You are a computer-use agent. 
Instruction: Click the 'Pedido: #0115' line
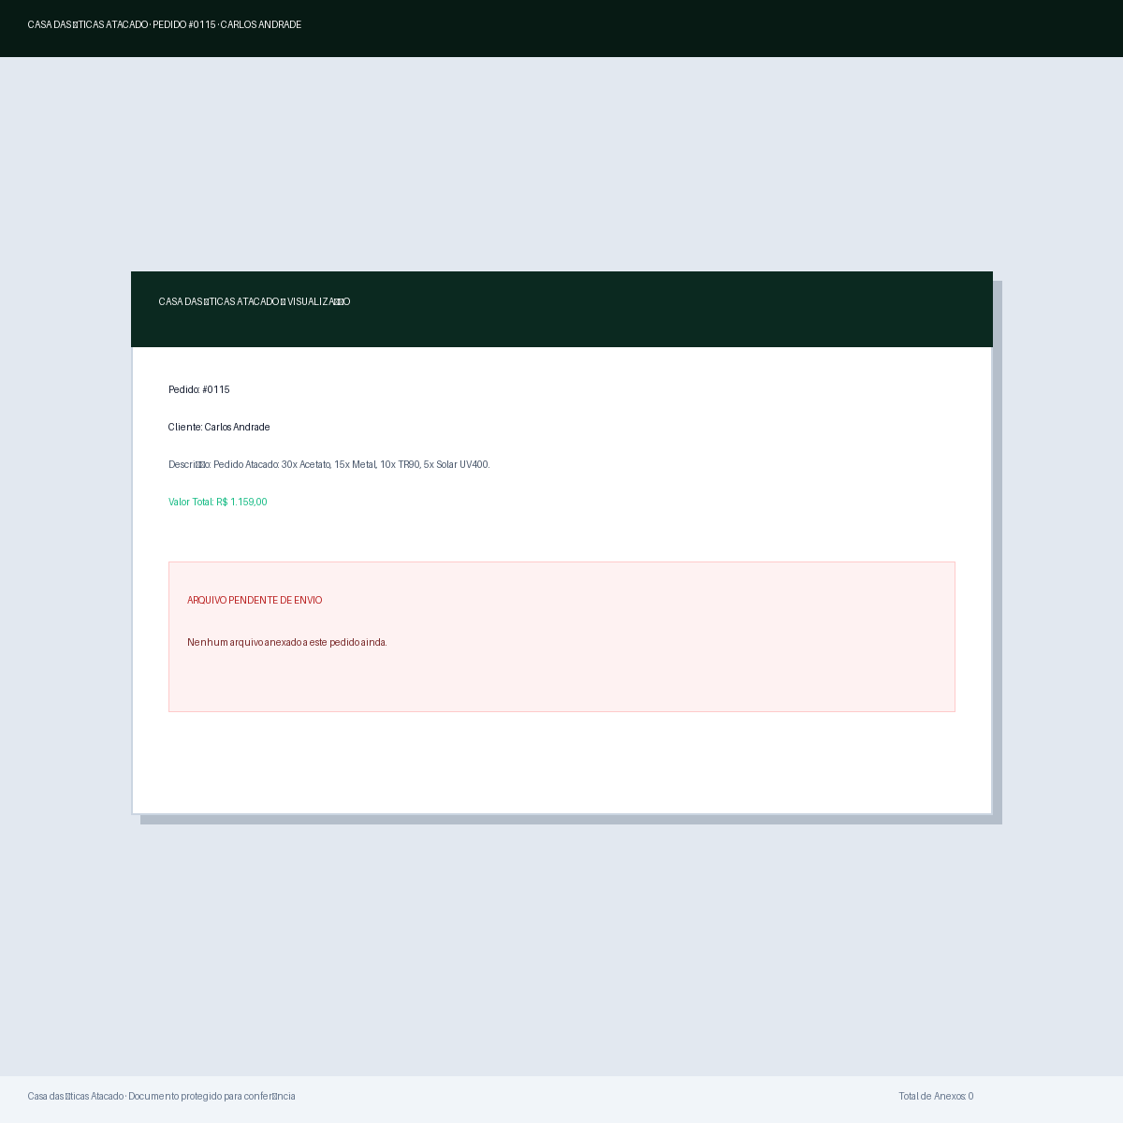click(x=199, y=390)
